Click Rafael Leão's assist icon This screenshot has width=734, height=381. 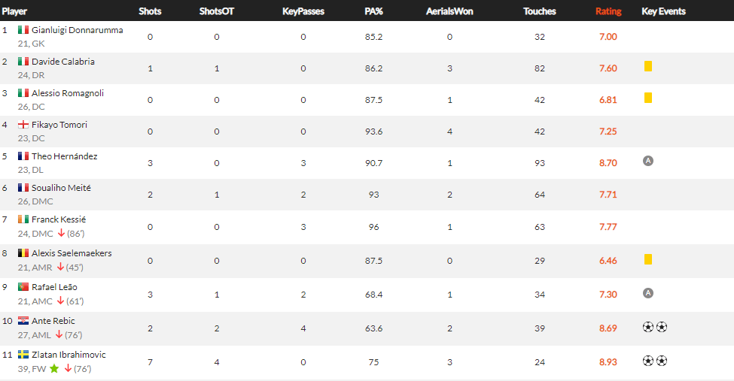648,293
